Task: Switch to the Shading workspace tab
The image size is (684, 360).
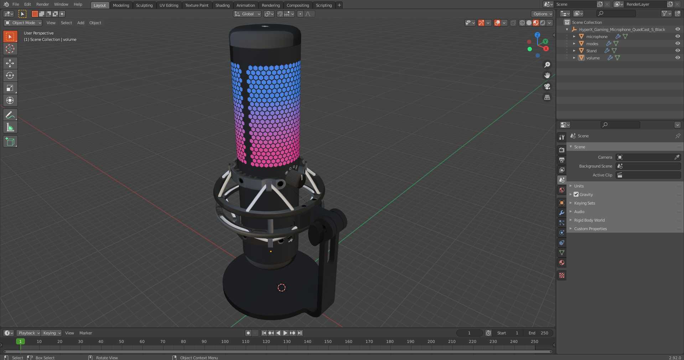Action: point(222,5)
